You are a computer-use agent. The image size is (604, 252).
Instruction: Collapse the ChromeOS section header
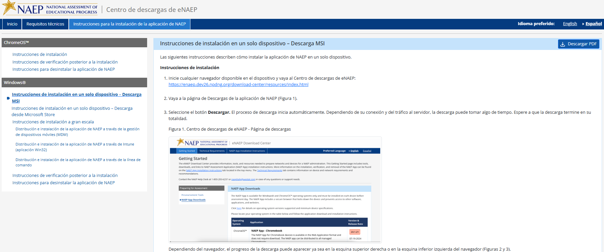[x=74, y=43]
